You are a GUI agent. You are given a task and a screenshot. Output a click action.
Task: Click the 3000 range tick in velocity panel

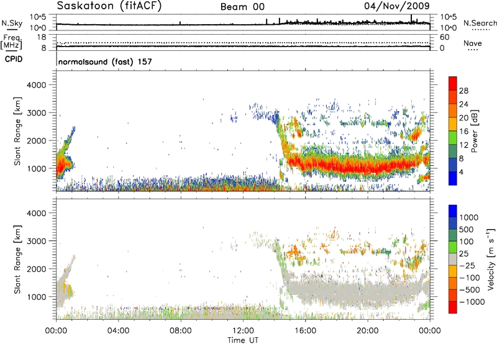[37, 241]
